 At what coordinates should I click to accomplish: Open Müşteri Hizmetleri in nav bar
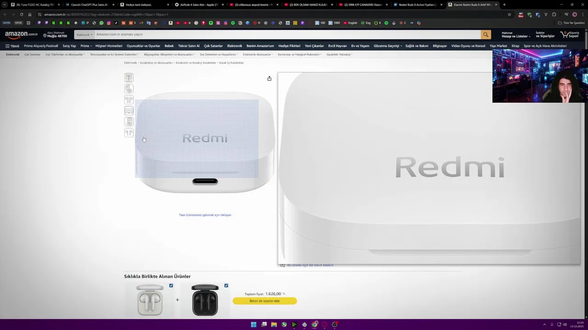(x=109, y=46)
